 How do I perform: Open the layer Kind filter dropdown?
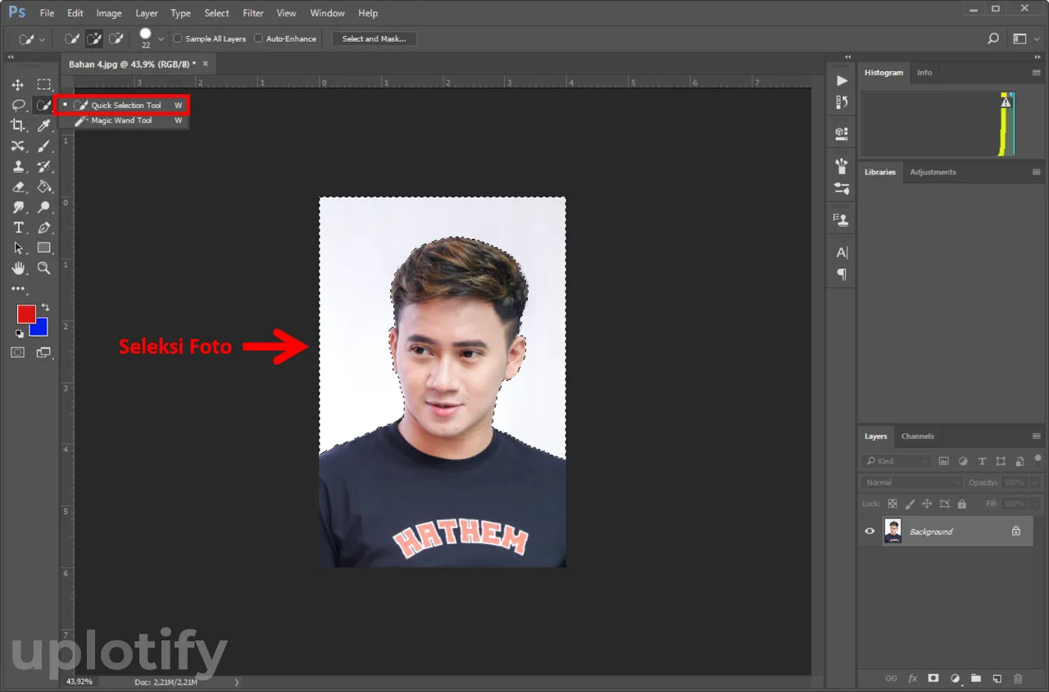(x=897, y=461)
